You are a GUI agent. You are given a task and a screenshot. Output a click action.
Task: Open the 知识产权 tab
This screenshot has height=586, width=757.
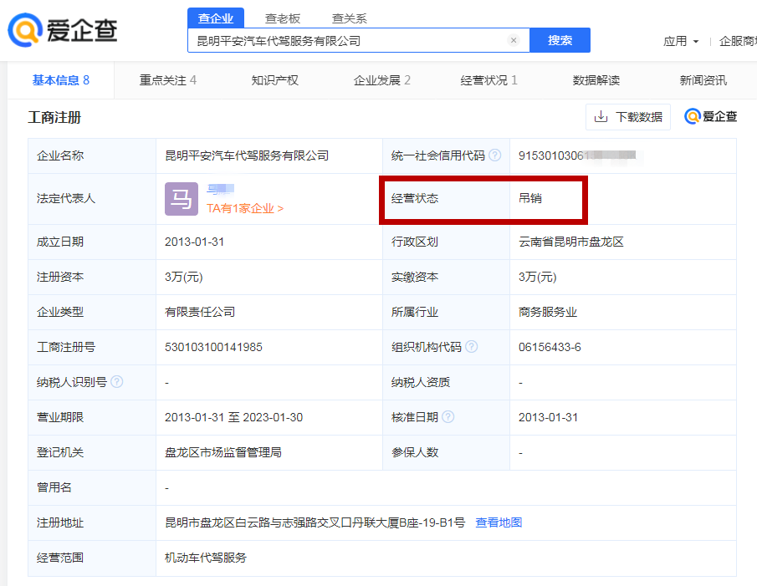click(x=273, y=79)
